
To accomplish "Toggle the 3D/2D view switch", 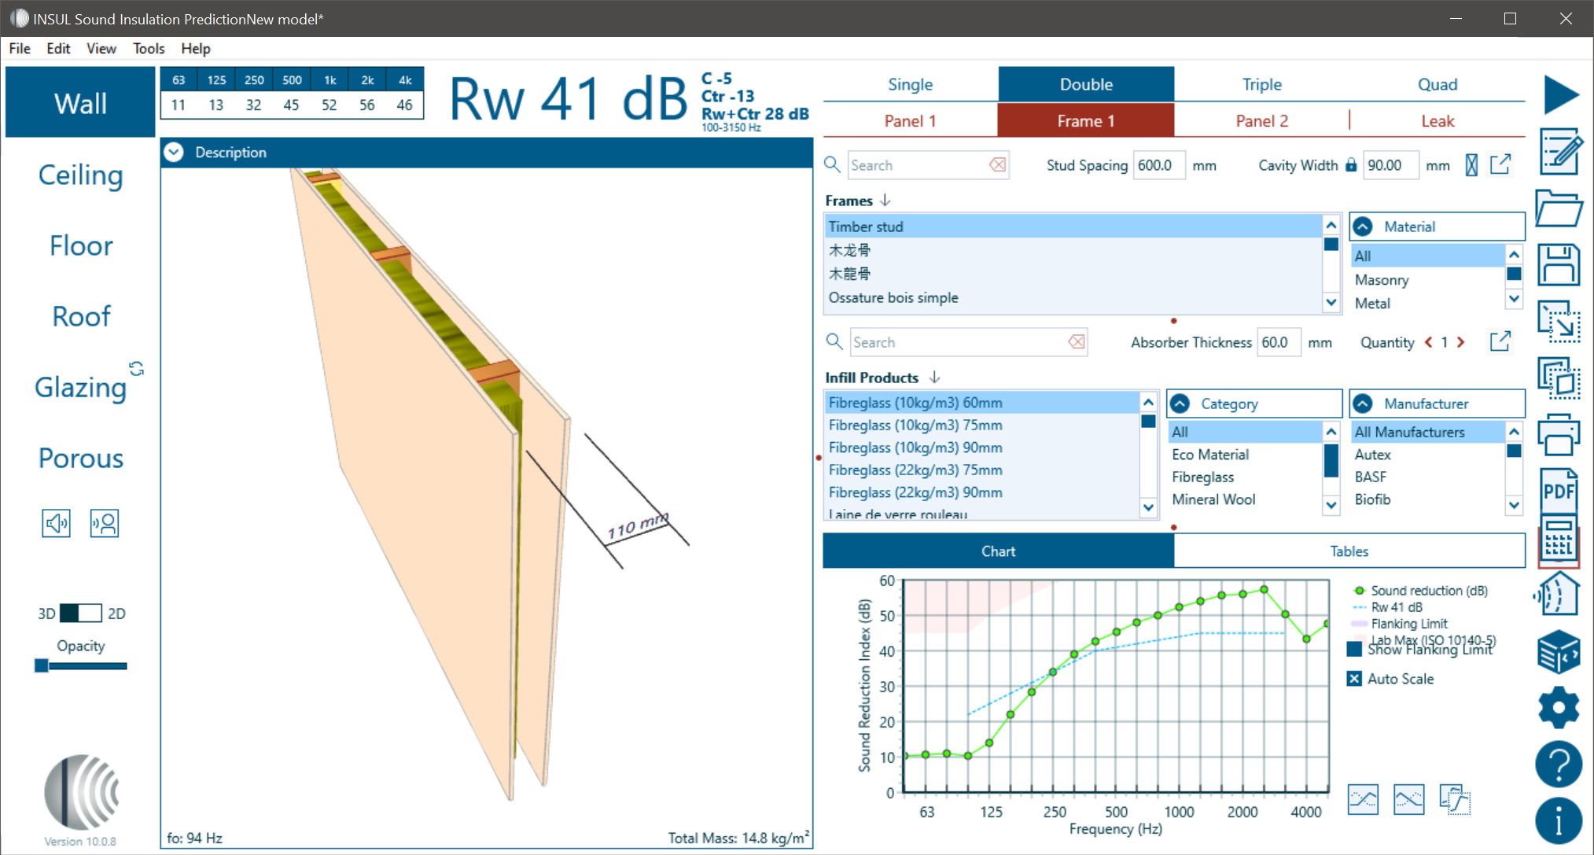I will [x=80, y=613].
